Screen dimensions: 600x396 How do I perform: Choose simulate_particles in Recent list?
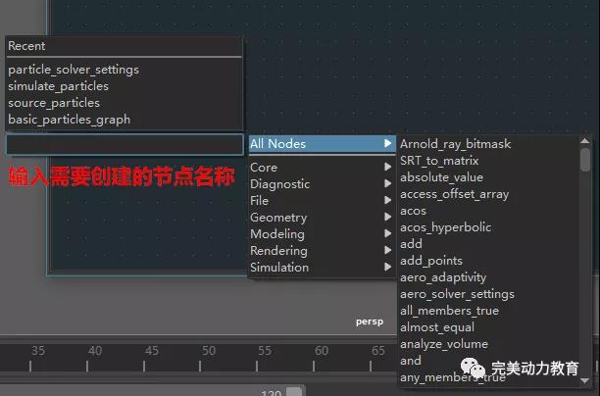(x=58, y=86)
